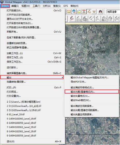The image size is (120, 145).
Task: Open the 文件(F) menu
Action: (5, 6)
